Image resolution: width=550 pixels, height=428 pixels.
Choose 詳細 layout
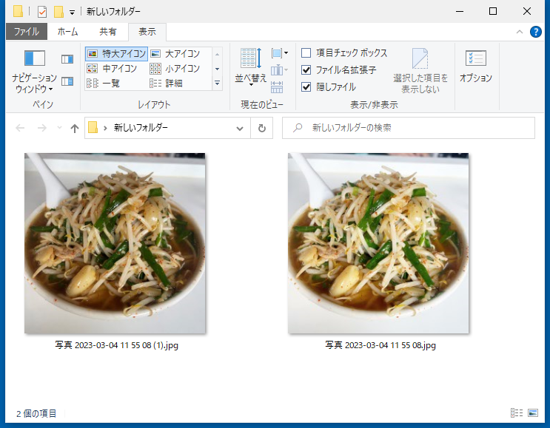[x=167, y=83]
